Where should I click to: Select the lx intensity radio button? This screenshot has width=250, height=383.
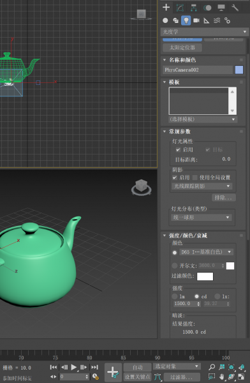point(217,297)
